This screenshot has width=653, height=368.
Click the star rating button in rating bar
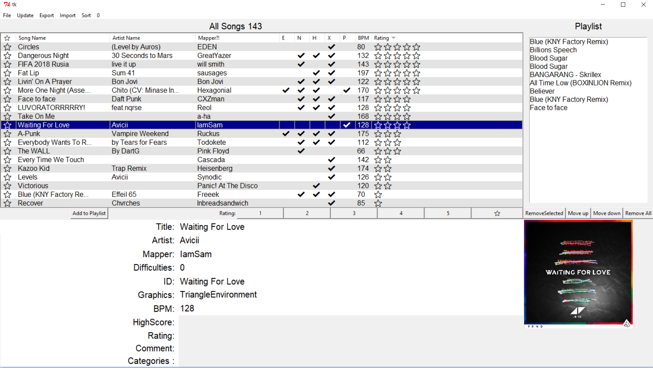[x=497, y=213]
